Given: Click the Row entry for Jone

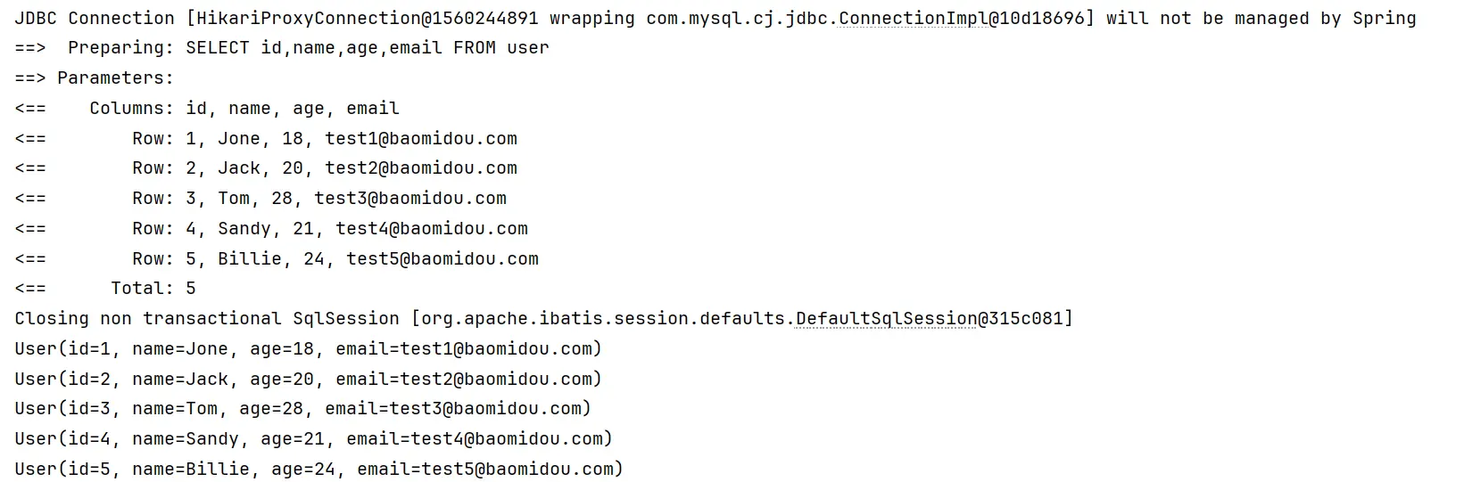Looking at the screenshot, I should 324,139.
